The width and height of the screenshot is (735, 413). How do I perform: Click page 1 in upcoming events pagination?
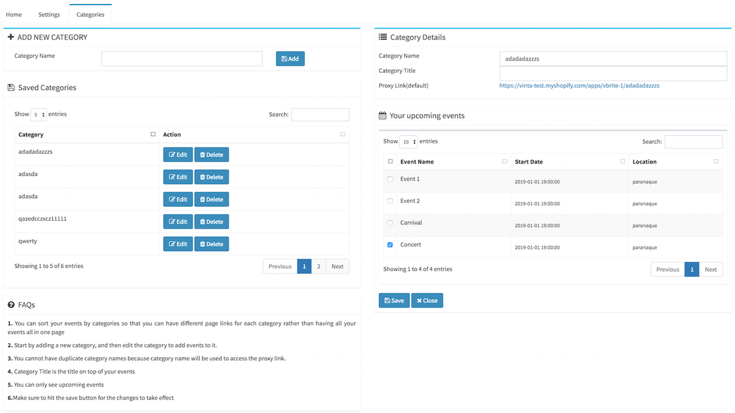(692, 270)
